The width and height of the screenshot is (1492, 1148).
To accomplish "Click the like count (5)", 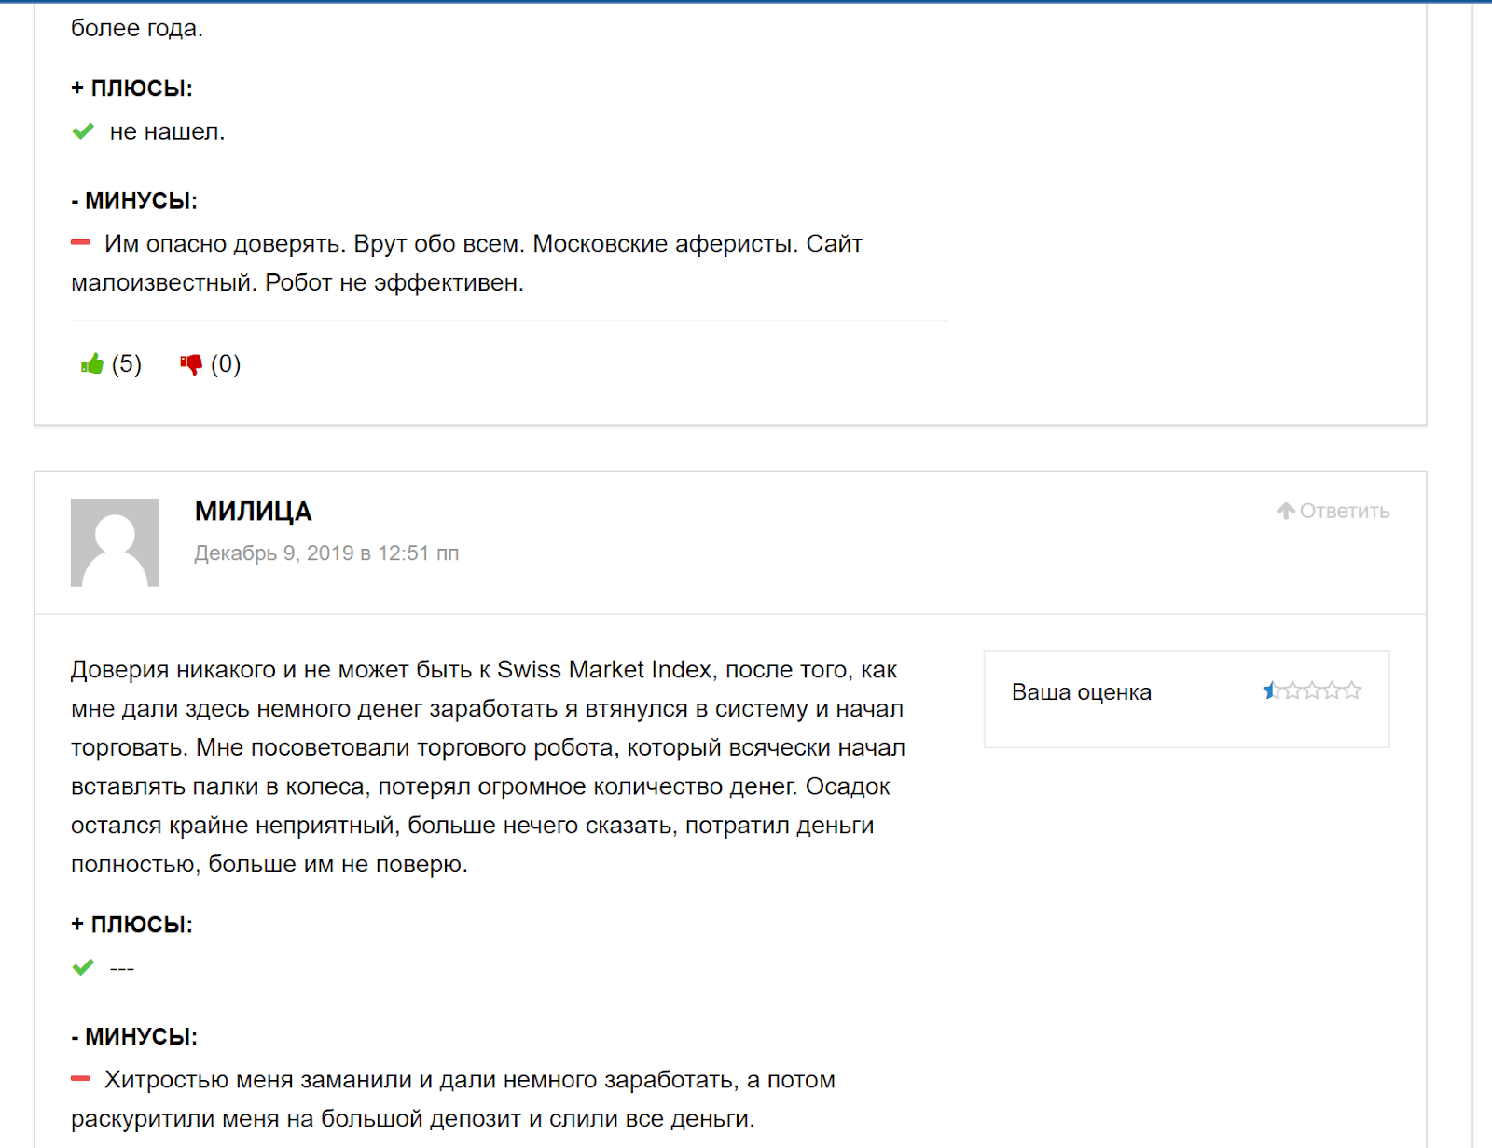I will click(x=127, y=364).
